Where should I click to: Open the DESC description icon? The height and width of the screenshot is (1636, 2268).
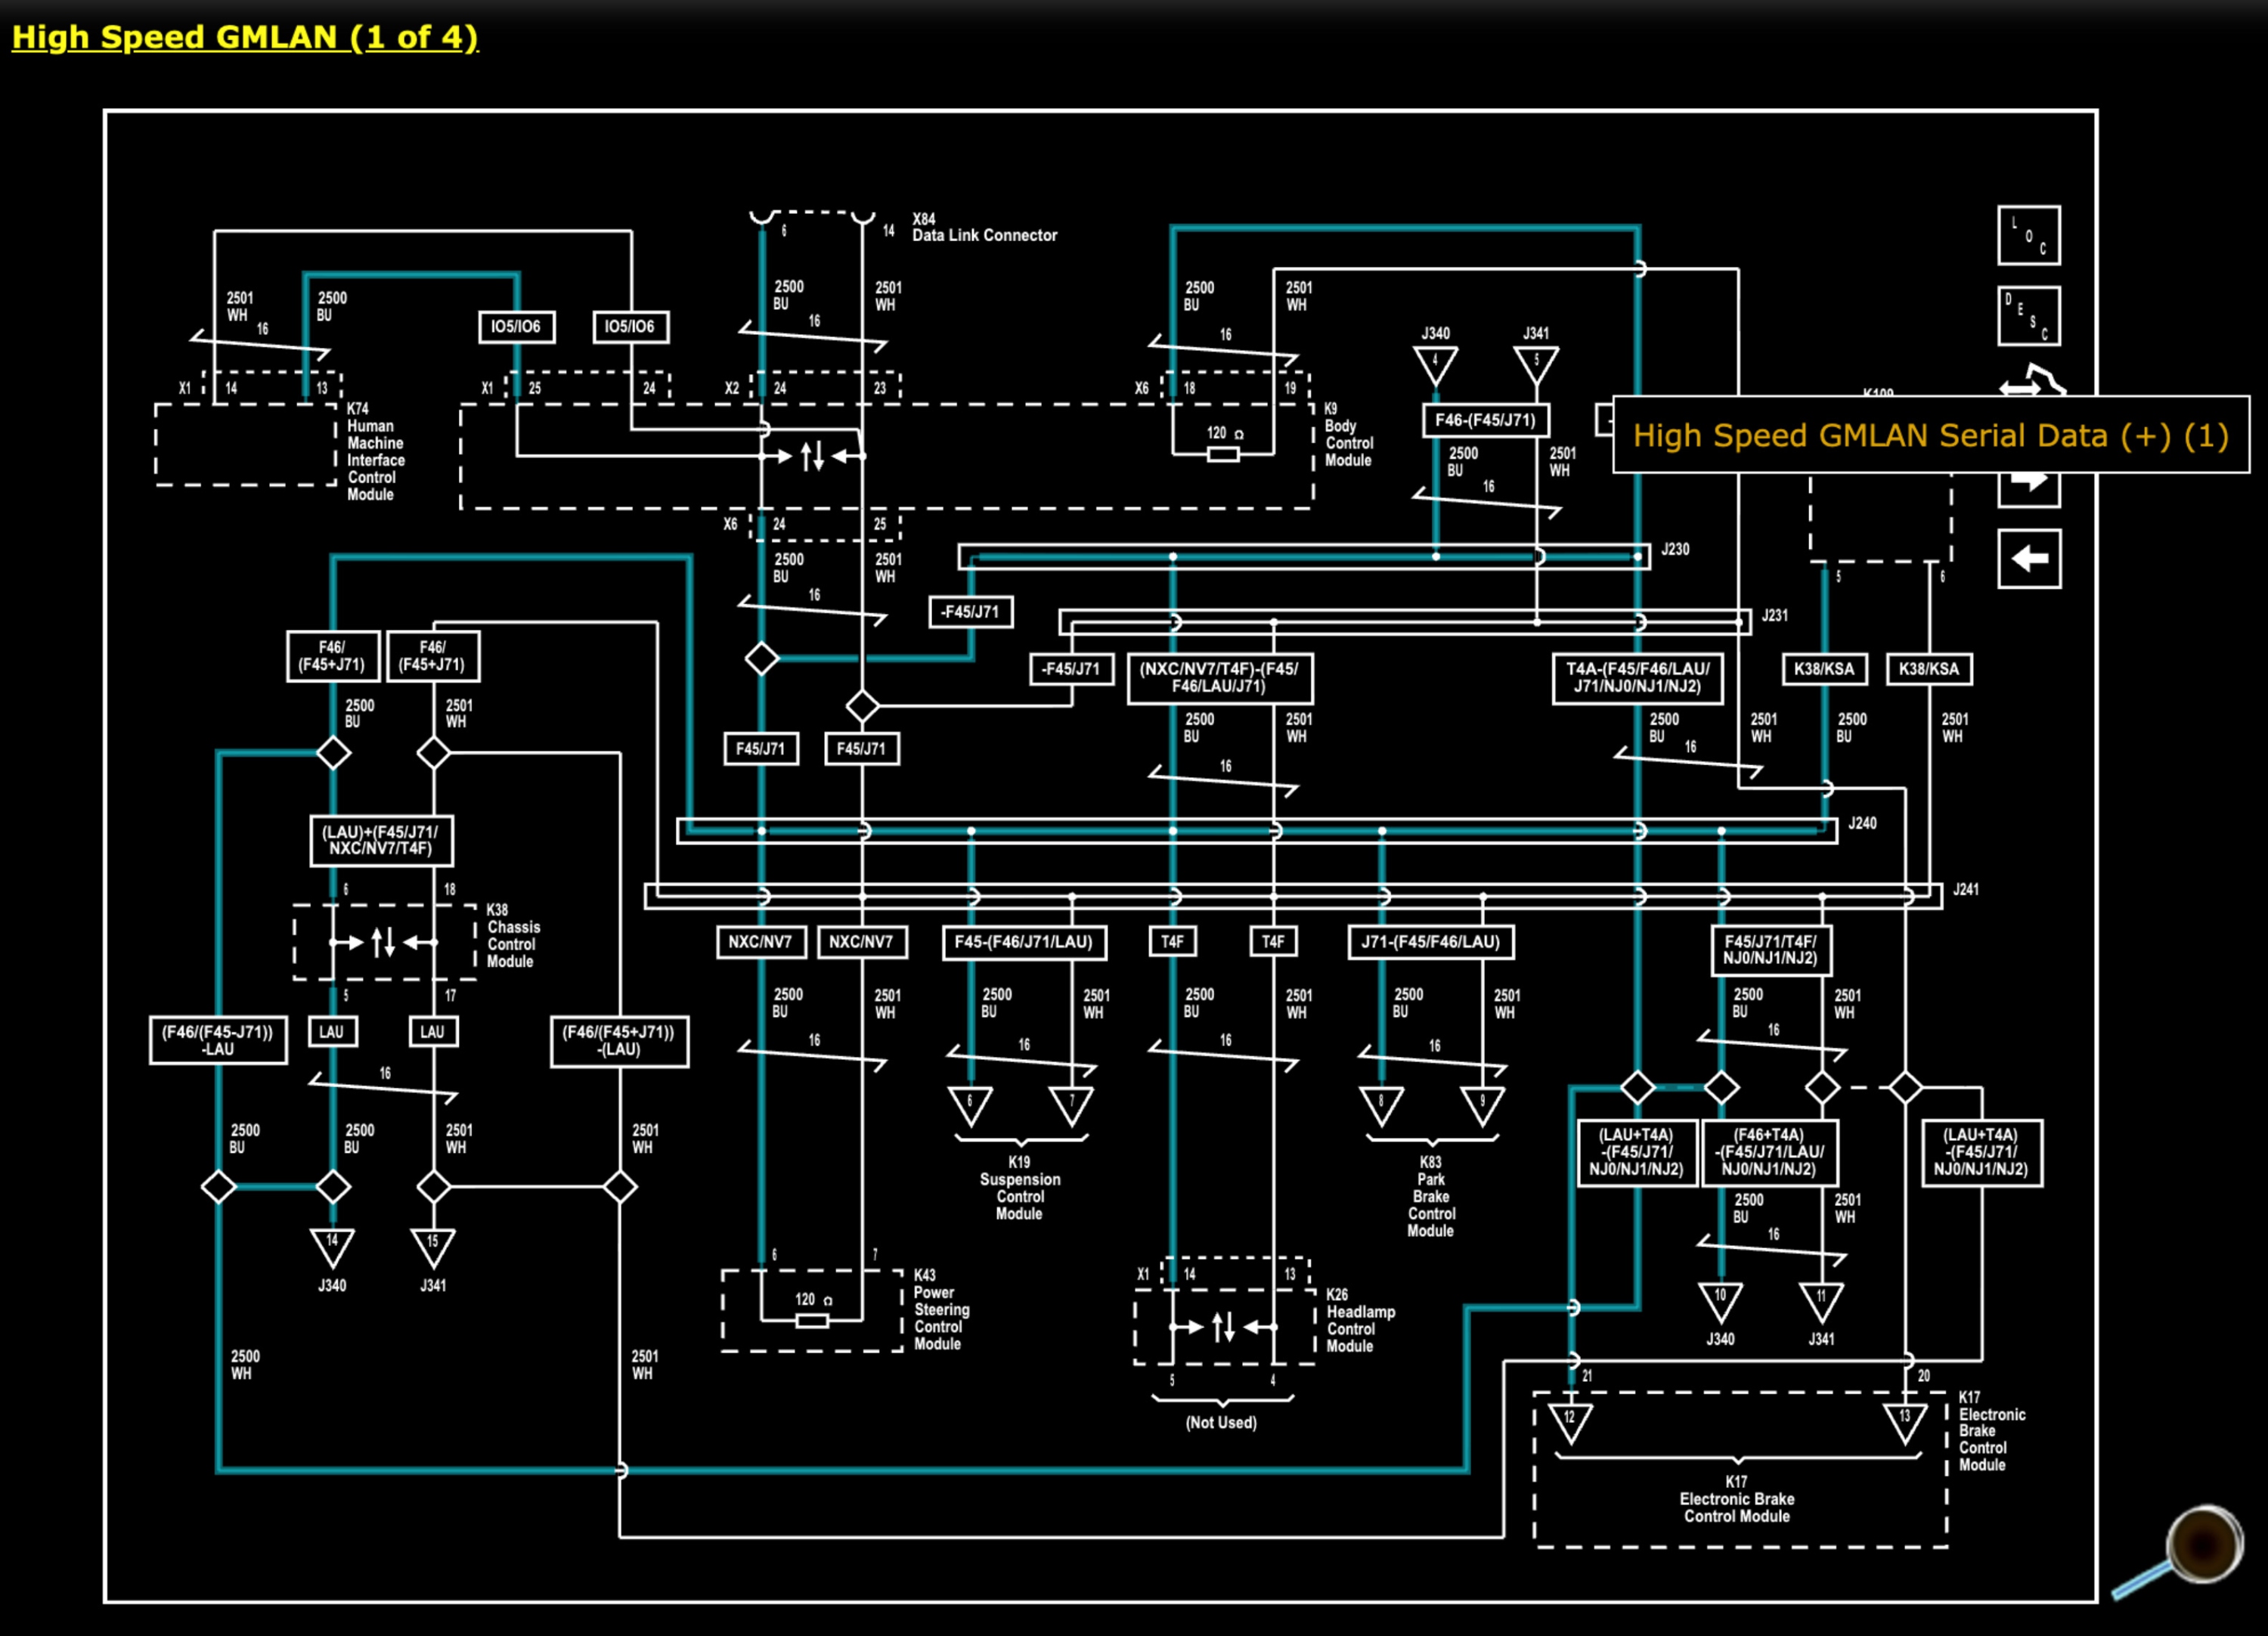(x=2028, y=315)
